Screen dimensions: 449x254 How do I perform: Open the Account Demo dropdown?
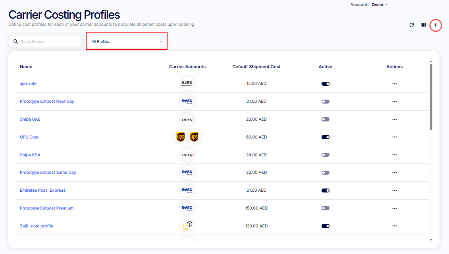[380, 5]
